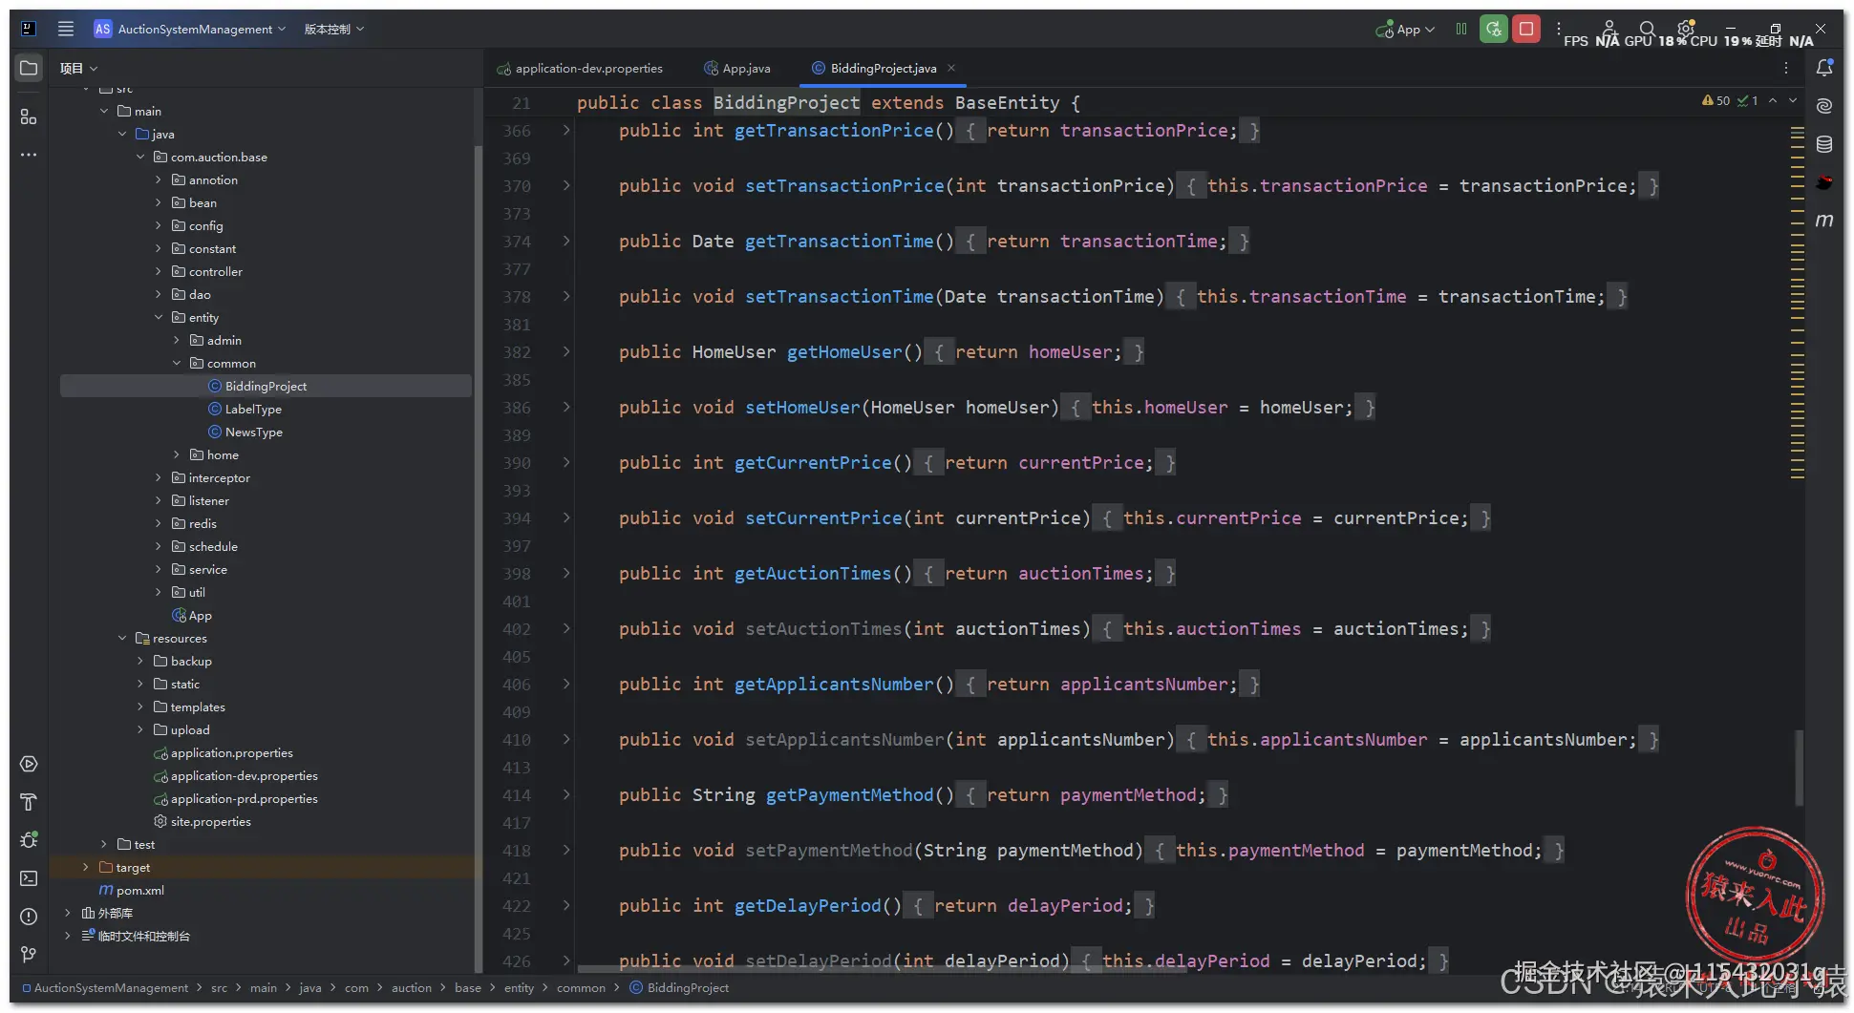Open the App run configuration dropdown
This screenshot has width=1854, height=1013.
click(x=1405, y=29)
